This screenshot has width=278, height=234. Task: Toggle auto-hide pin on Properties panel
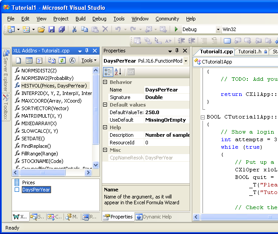coord(177,51)
